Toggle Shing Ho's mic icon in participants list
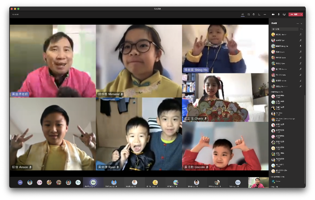 (301, 46)
